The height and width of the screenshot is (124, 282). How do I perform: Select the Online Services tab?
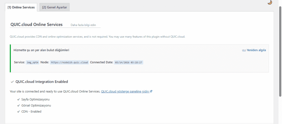pos(21,7)
